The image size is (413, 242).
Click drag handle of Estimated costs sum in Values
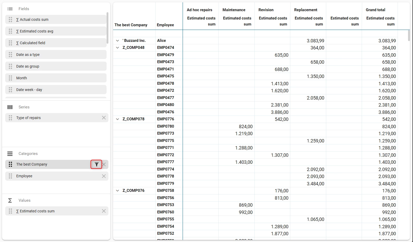[x=10, y=211]
